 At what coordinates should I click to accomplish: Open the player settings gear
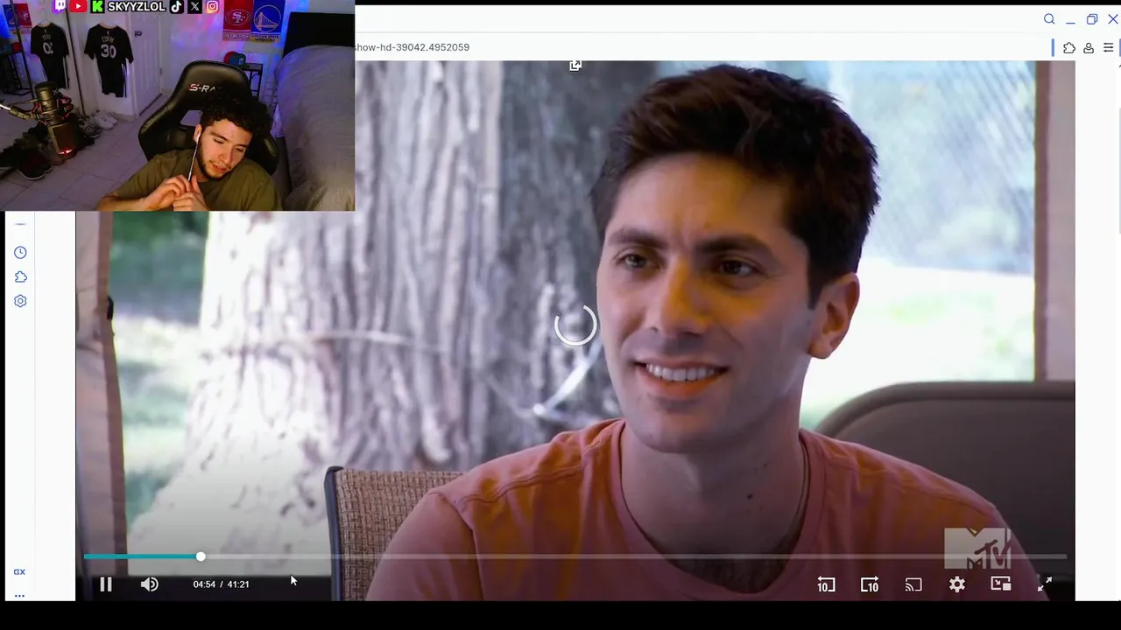pyautogui.click(x=957, y=584)
